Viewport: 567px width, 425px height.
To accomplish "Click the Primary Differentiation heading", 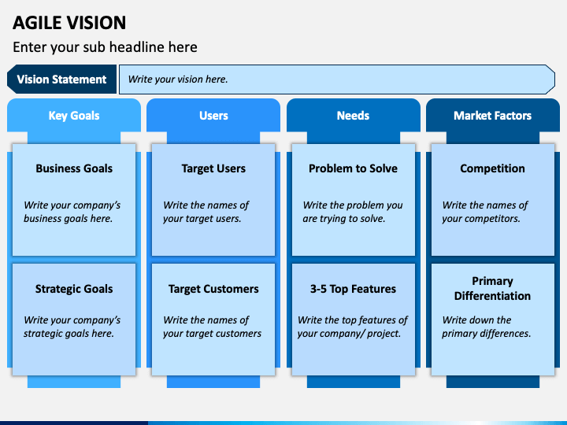I will (492, 288).
